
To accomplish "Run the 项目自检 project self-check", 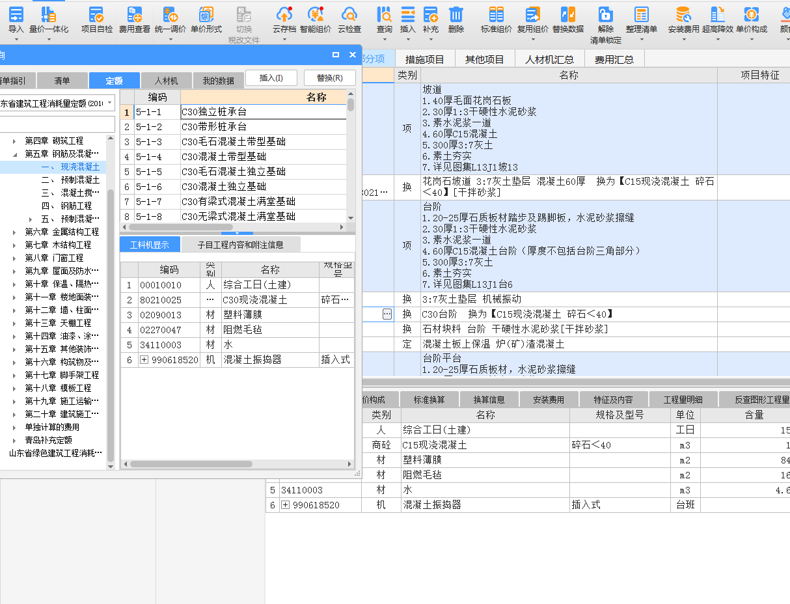I will 97,20.
